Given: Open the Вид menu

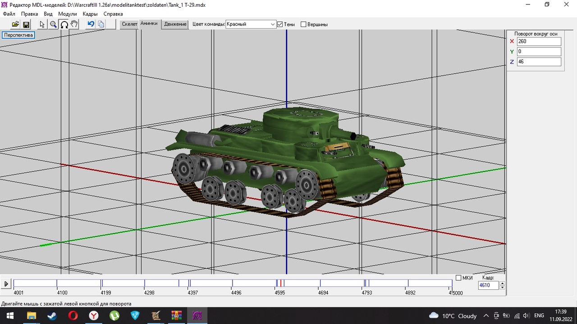Looking at the screenshot, I should (x=48, y=14).
